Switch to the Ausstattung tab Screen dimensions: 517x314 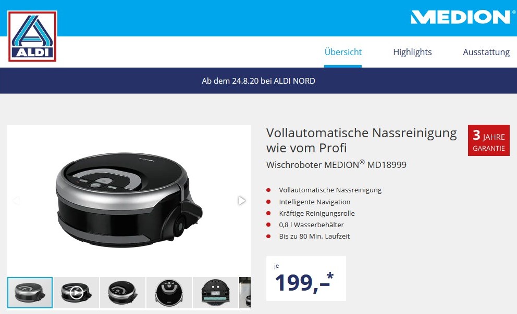tap(486, 52)
